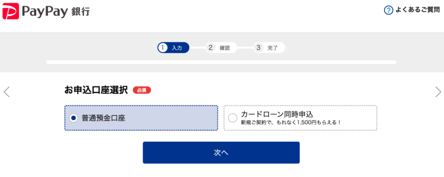
Task: Click the question mark help icon
Action: pos(388,10)
